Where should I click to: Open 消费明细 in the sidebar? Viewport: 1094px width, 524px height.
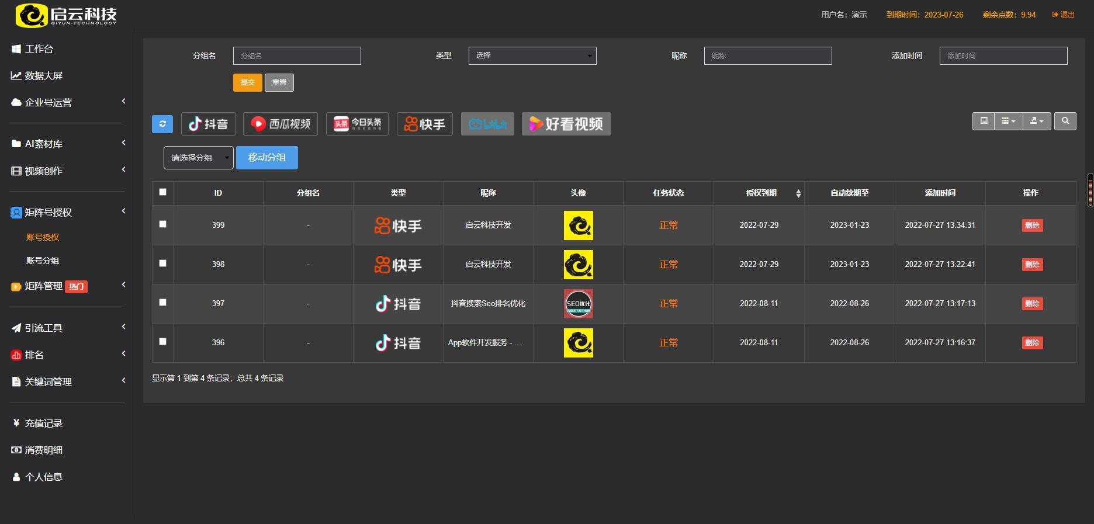click(44, 450)
